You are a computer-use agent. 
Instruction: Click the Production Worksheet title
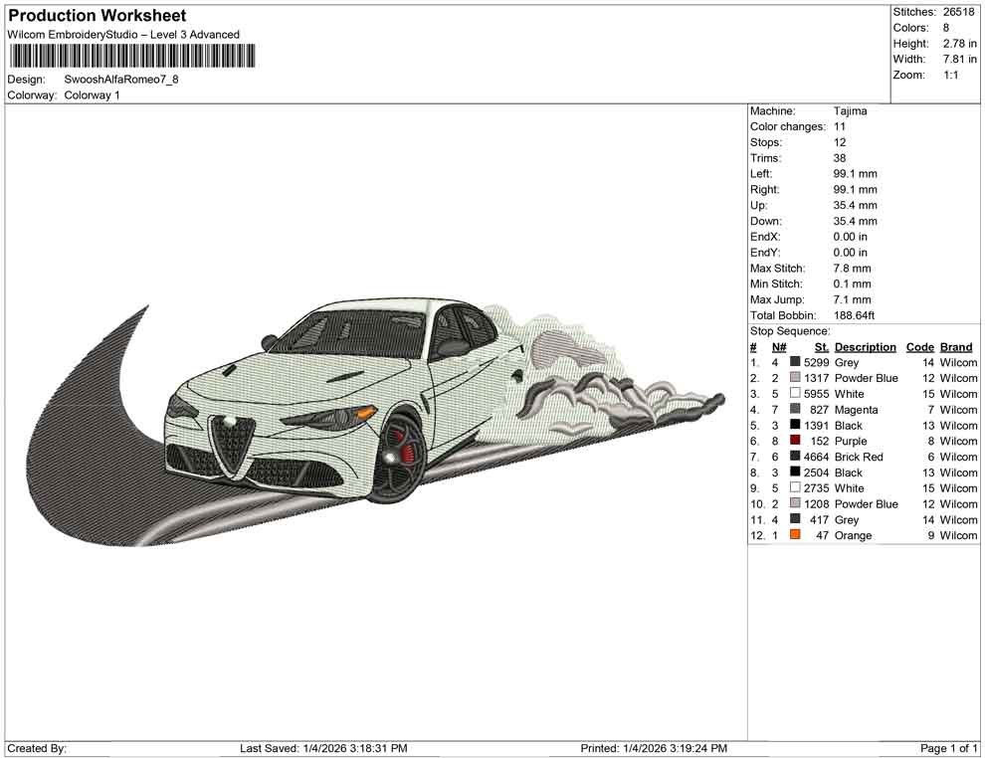[x=98, y=16]
